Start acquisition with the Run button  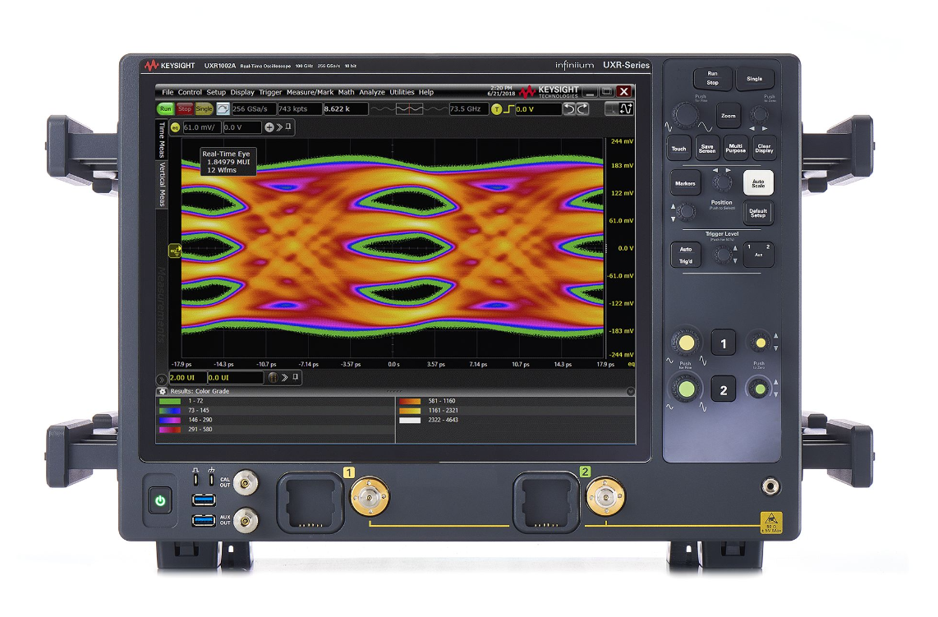pos(165,110)
